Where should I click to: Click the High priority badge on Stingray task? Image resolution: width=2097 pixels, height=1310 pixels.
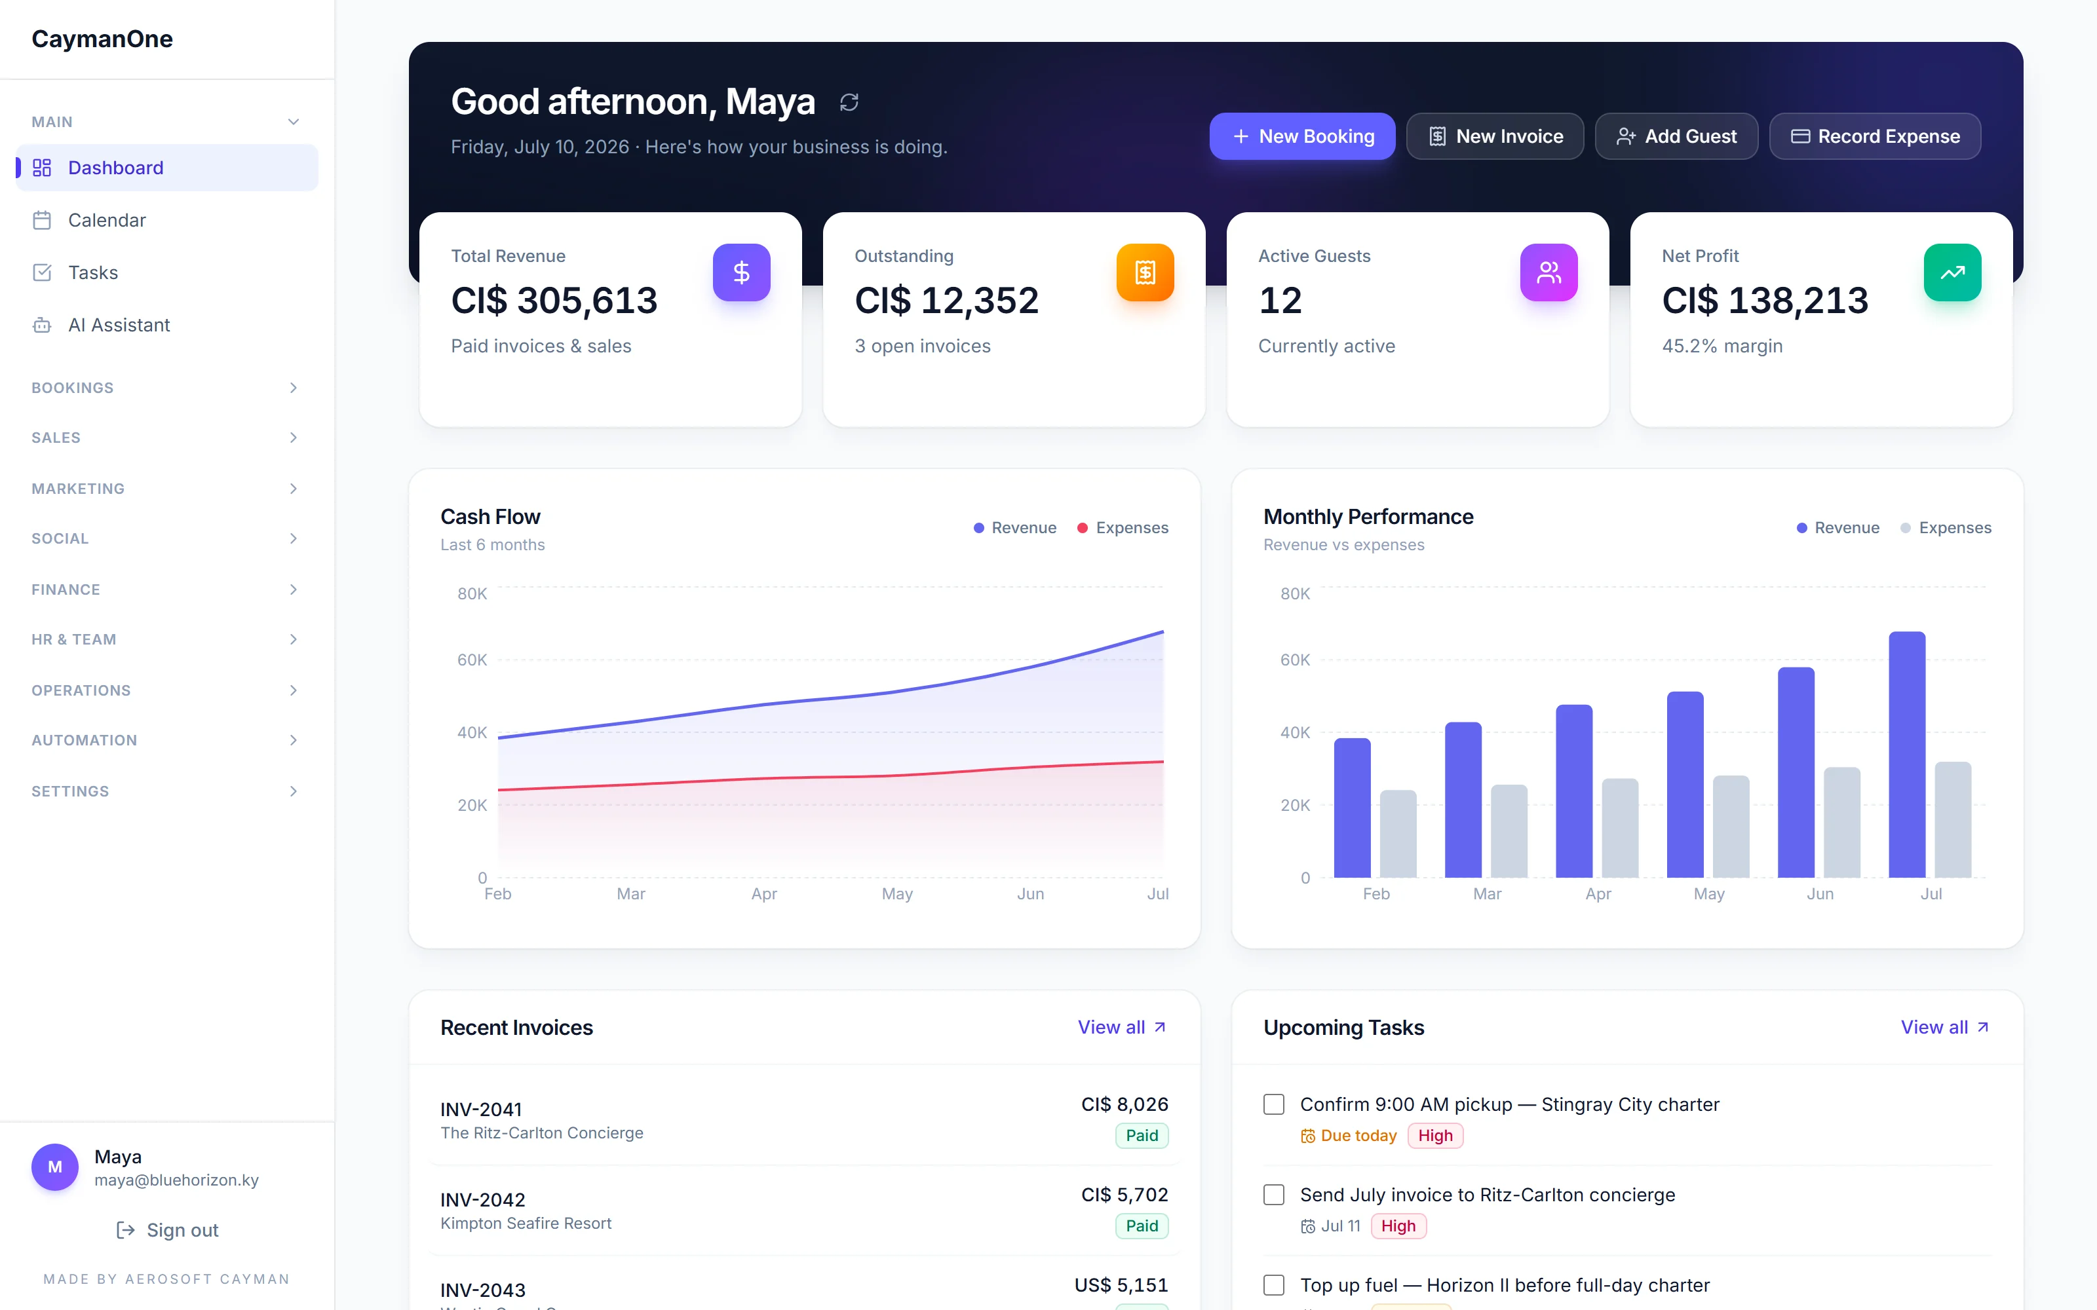click(x=1435, y=1136)
